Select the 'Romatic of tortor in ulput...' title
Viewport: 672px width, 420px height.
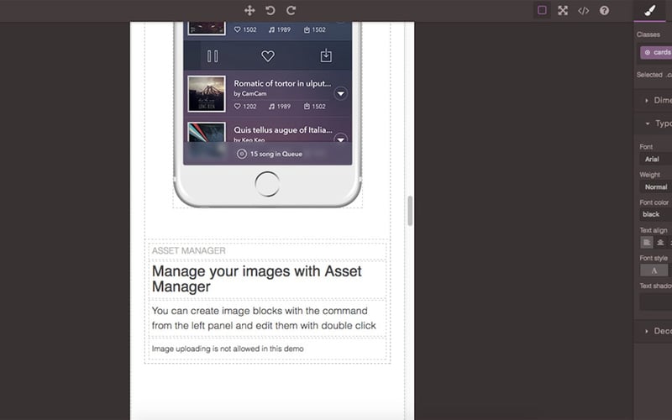coord(282,83)
